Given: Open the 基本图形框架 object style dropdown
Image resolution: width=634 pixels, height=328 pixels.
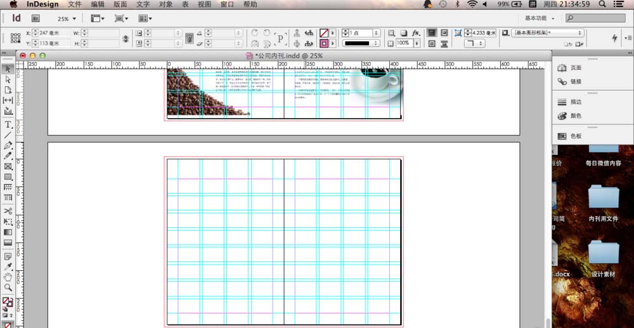Looking at the screenshot, I should coord(548,33).
